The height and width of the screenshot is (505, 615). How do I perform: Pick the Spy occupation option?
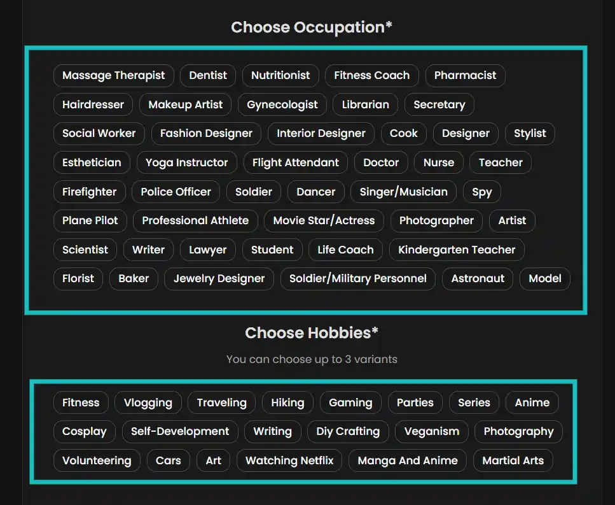pos(482,192)
